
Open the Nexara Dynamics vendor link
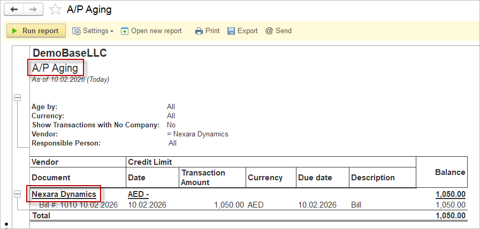pyautogui.click(x=64, y=194)
